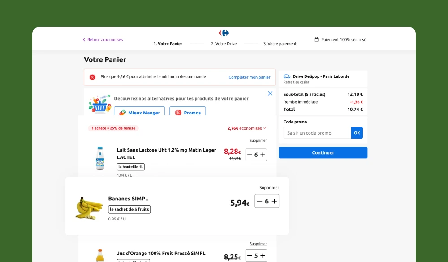Click the padlock secure payment icon

[316, 39]
